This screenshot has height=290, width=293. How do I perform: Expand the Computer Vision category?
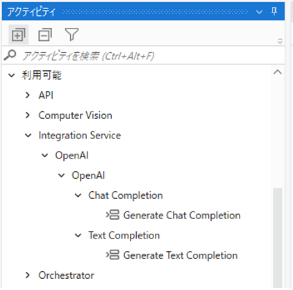pos(28,115)
